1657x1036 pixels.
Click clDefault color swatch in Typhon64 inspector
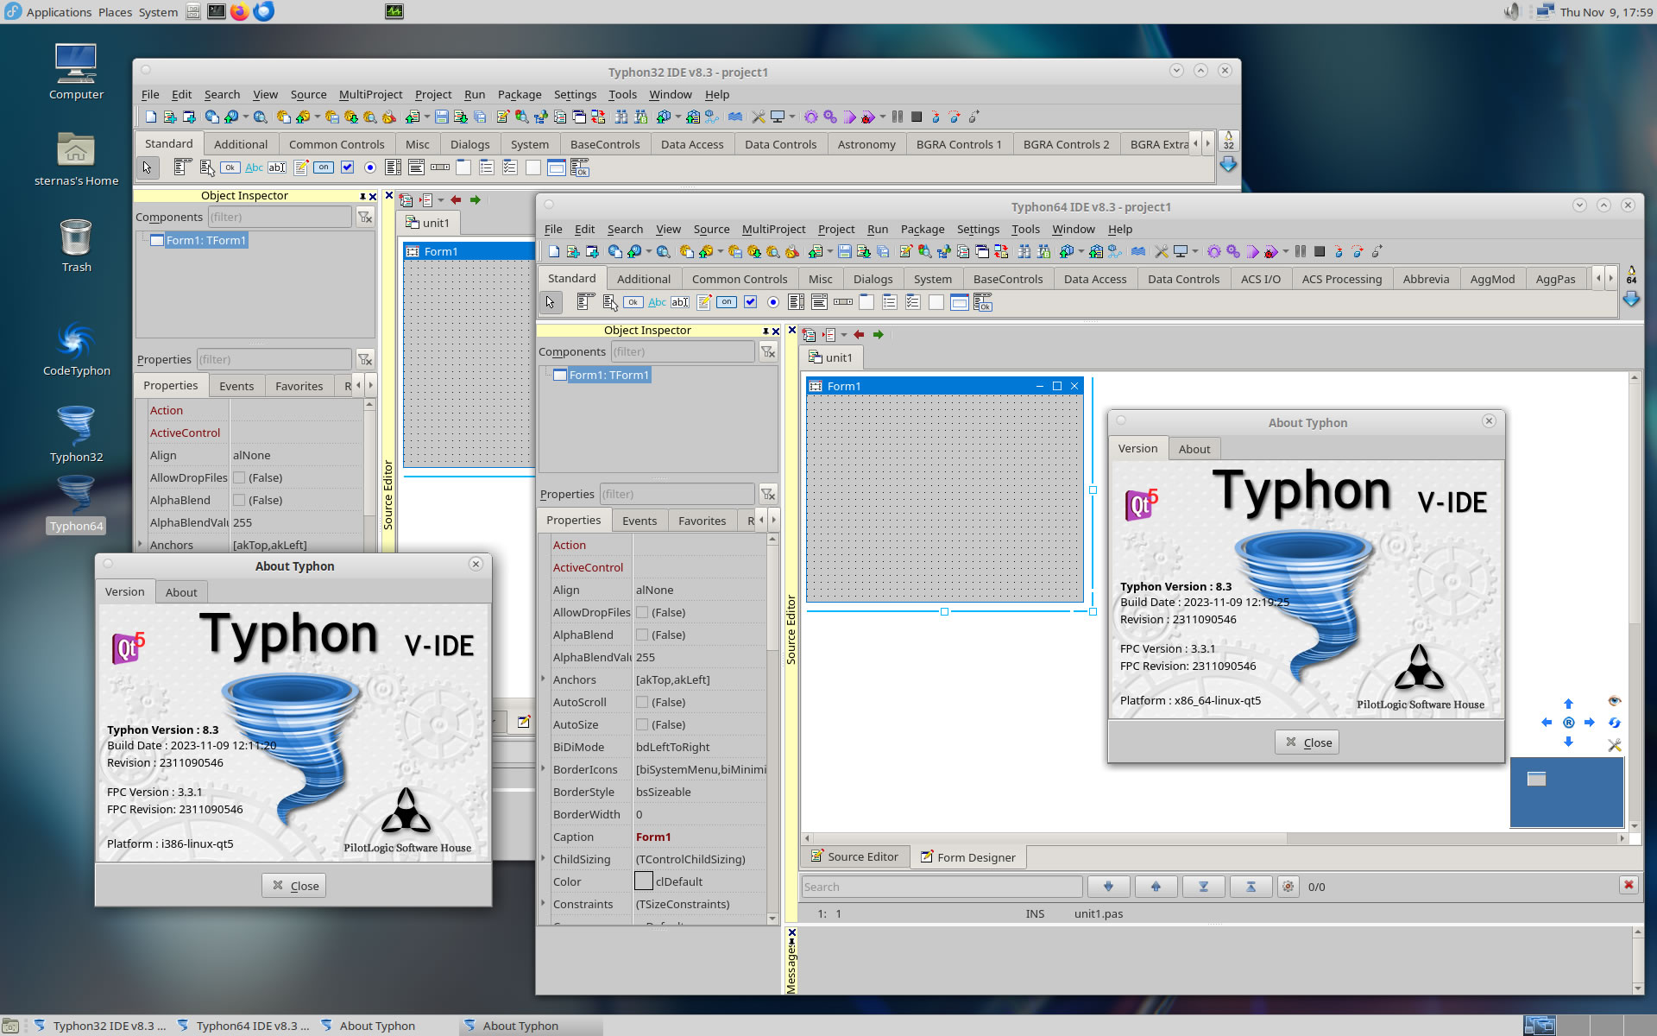point(644,881)
